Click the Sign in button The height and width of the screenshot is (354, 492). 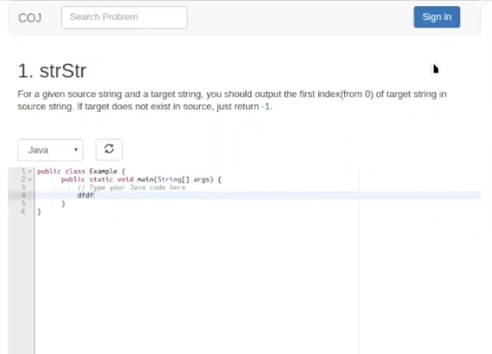click(x=436, y=17)
